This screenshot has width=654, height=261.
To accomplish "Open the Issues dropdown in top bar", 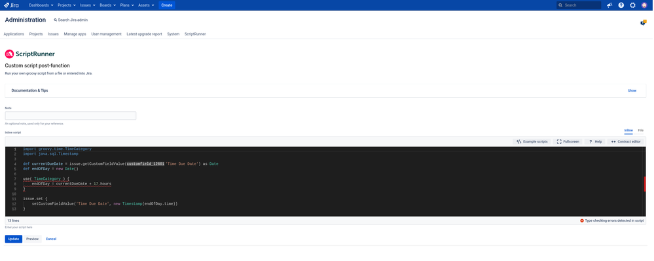I will coord(88,5).
